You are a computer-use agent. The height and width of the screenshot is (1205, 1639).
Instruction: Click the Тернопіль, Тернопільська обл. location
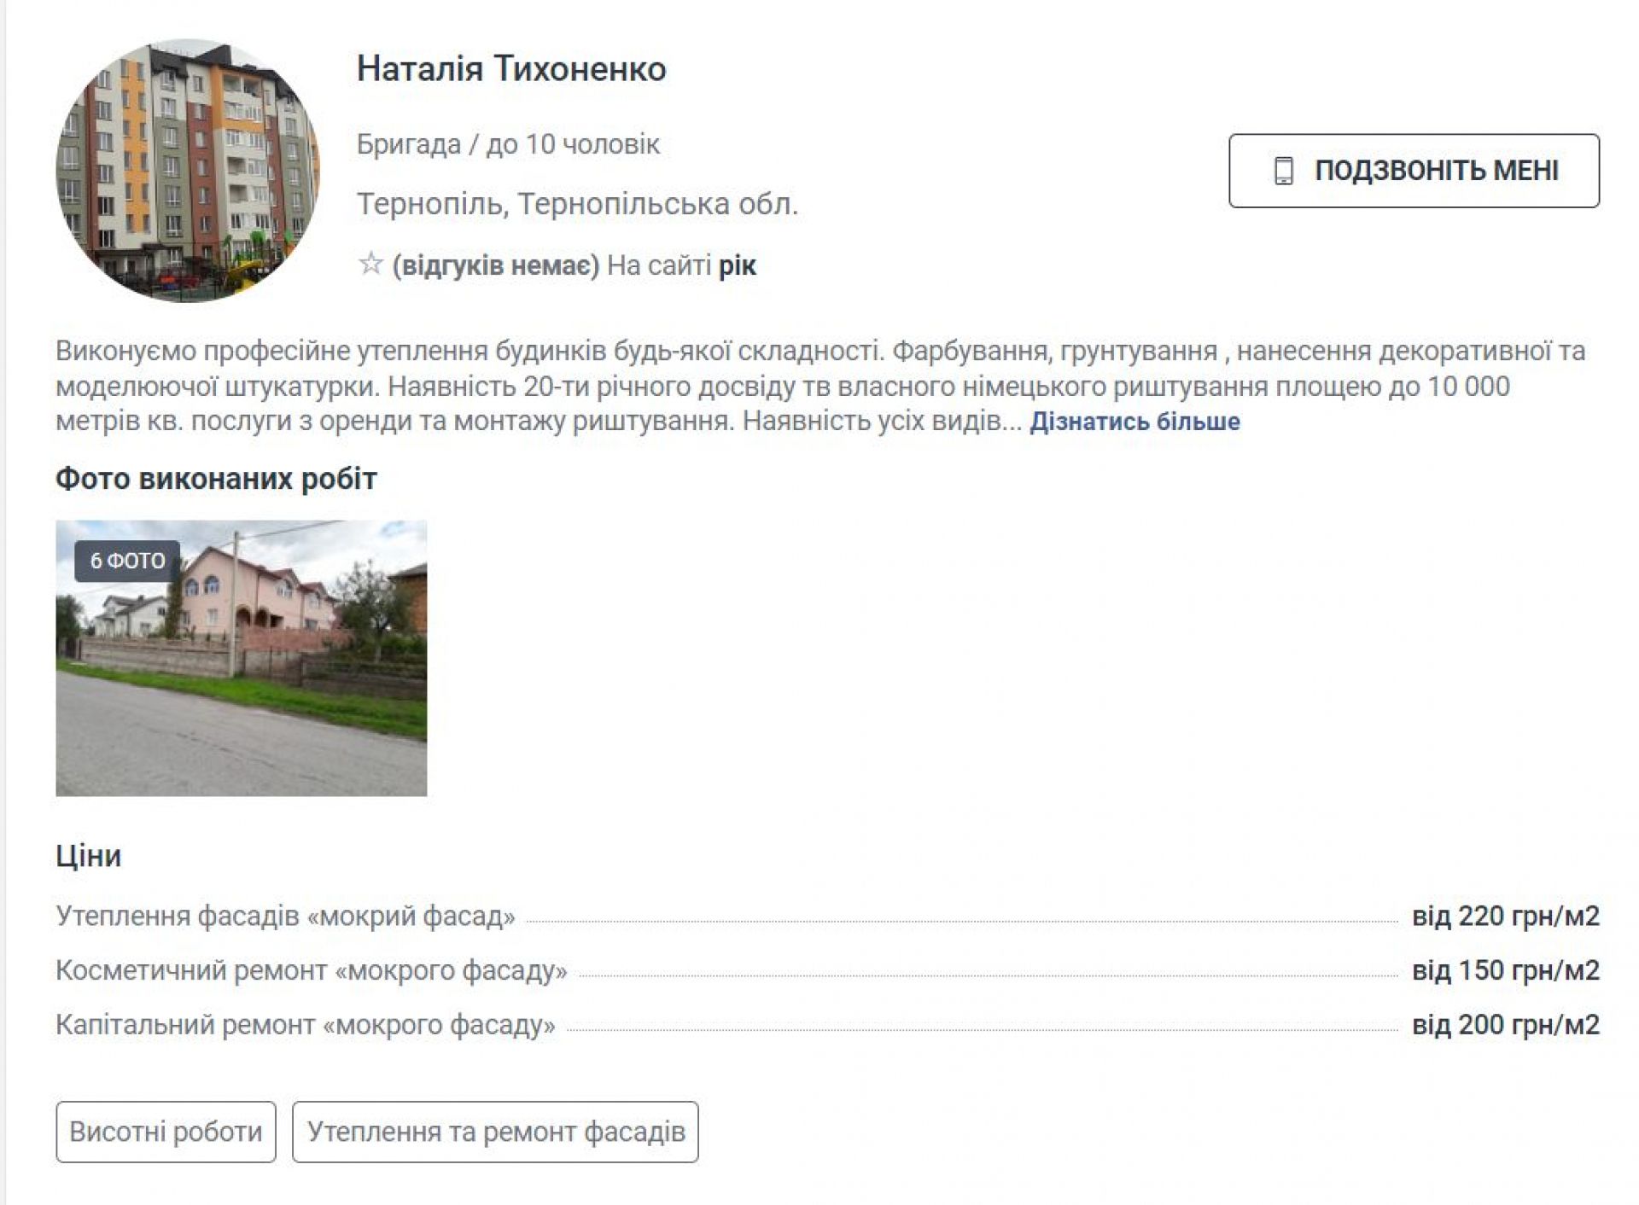577,204
